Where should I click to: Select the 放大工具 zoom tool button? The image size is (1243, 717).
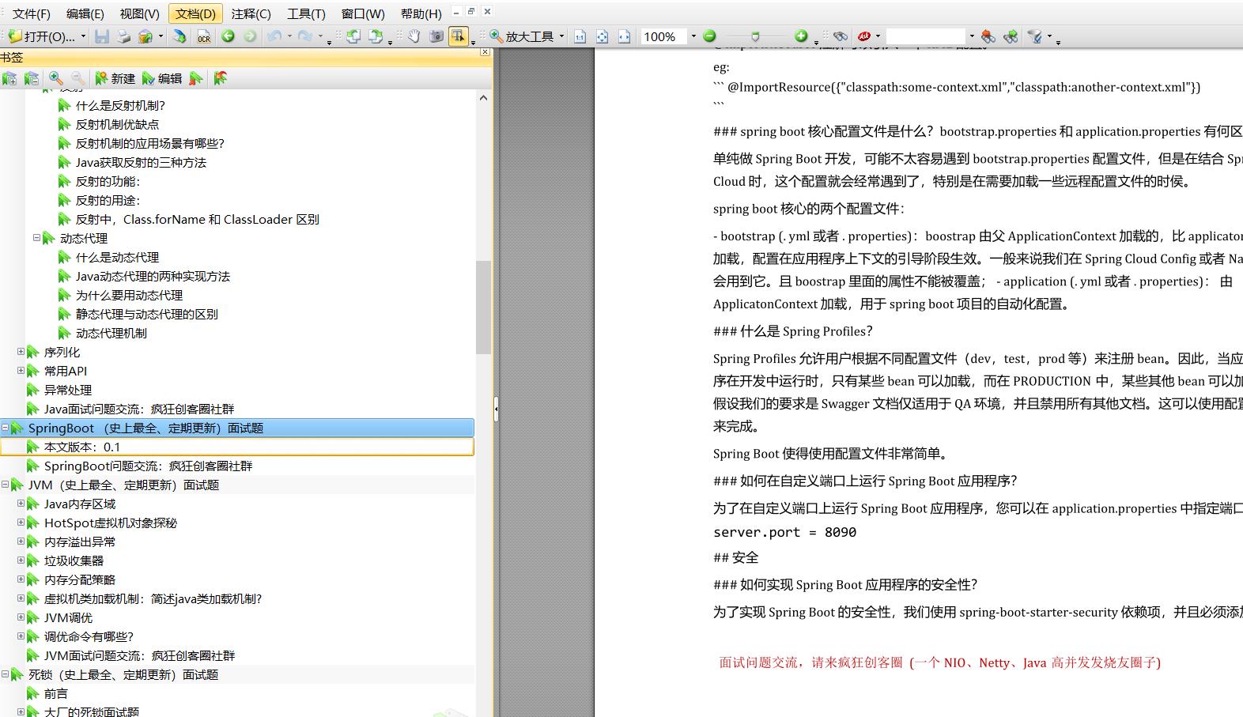point(522,36)
